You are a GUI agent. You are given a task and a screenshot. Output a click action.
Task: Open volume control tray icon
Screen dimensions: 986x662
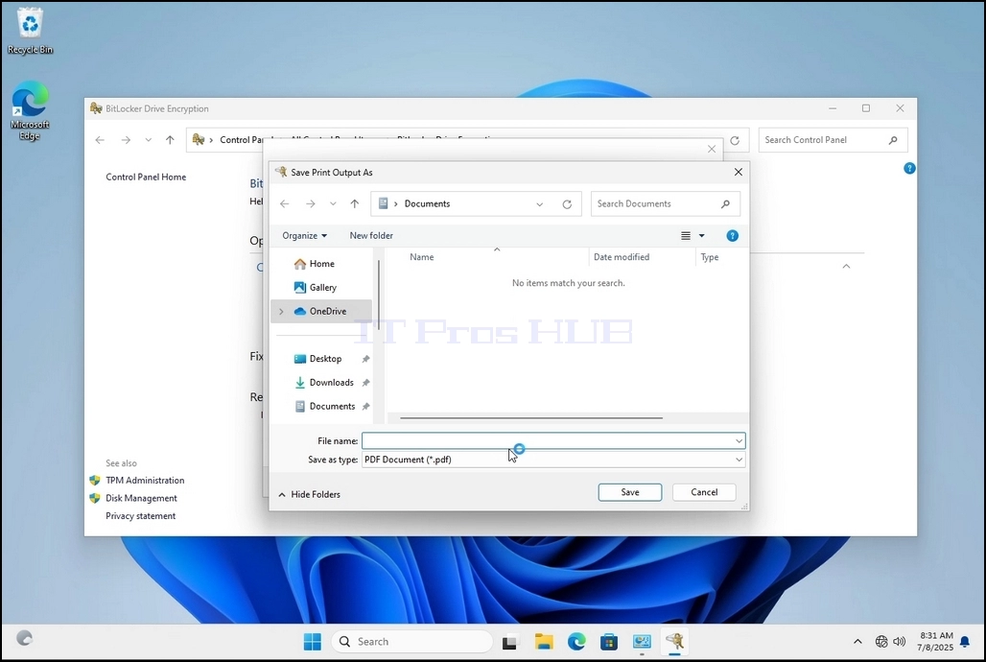(x=900, y=642)
